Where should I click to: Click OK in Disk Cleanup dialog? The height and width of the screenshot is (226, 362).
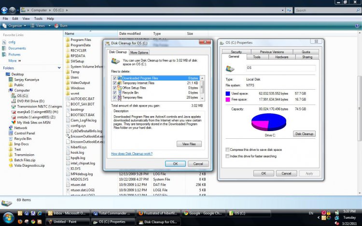coord(175,164)
